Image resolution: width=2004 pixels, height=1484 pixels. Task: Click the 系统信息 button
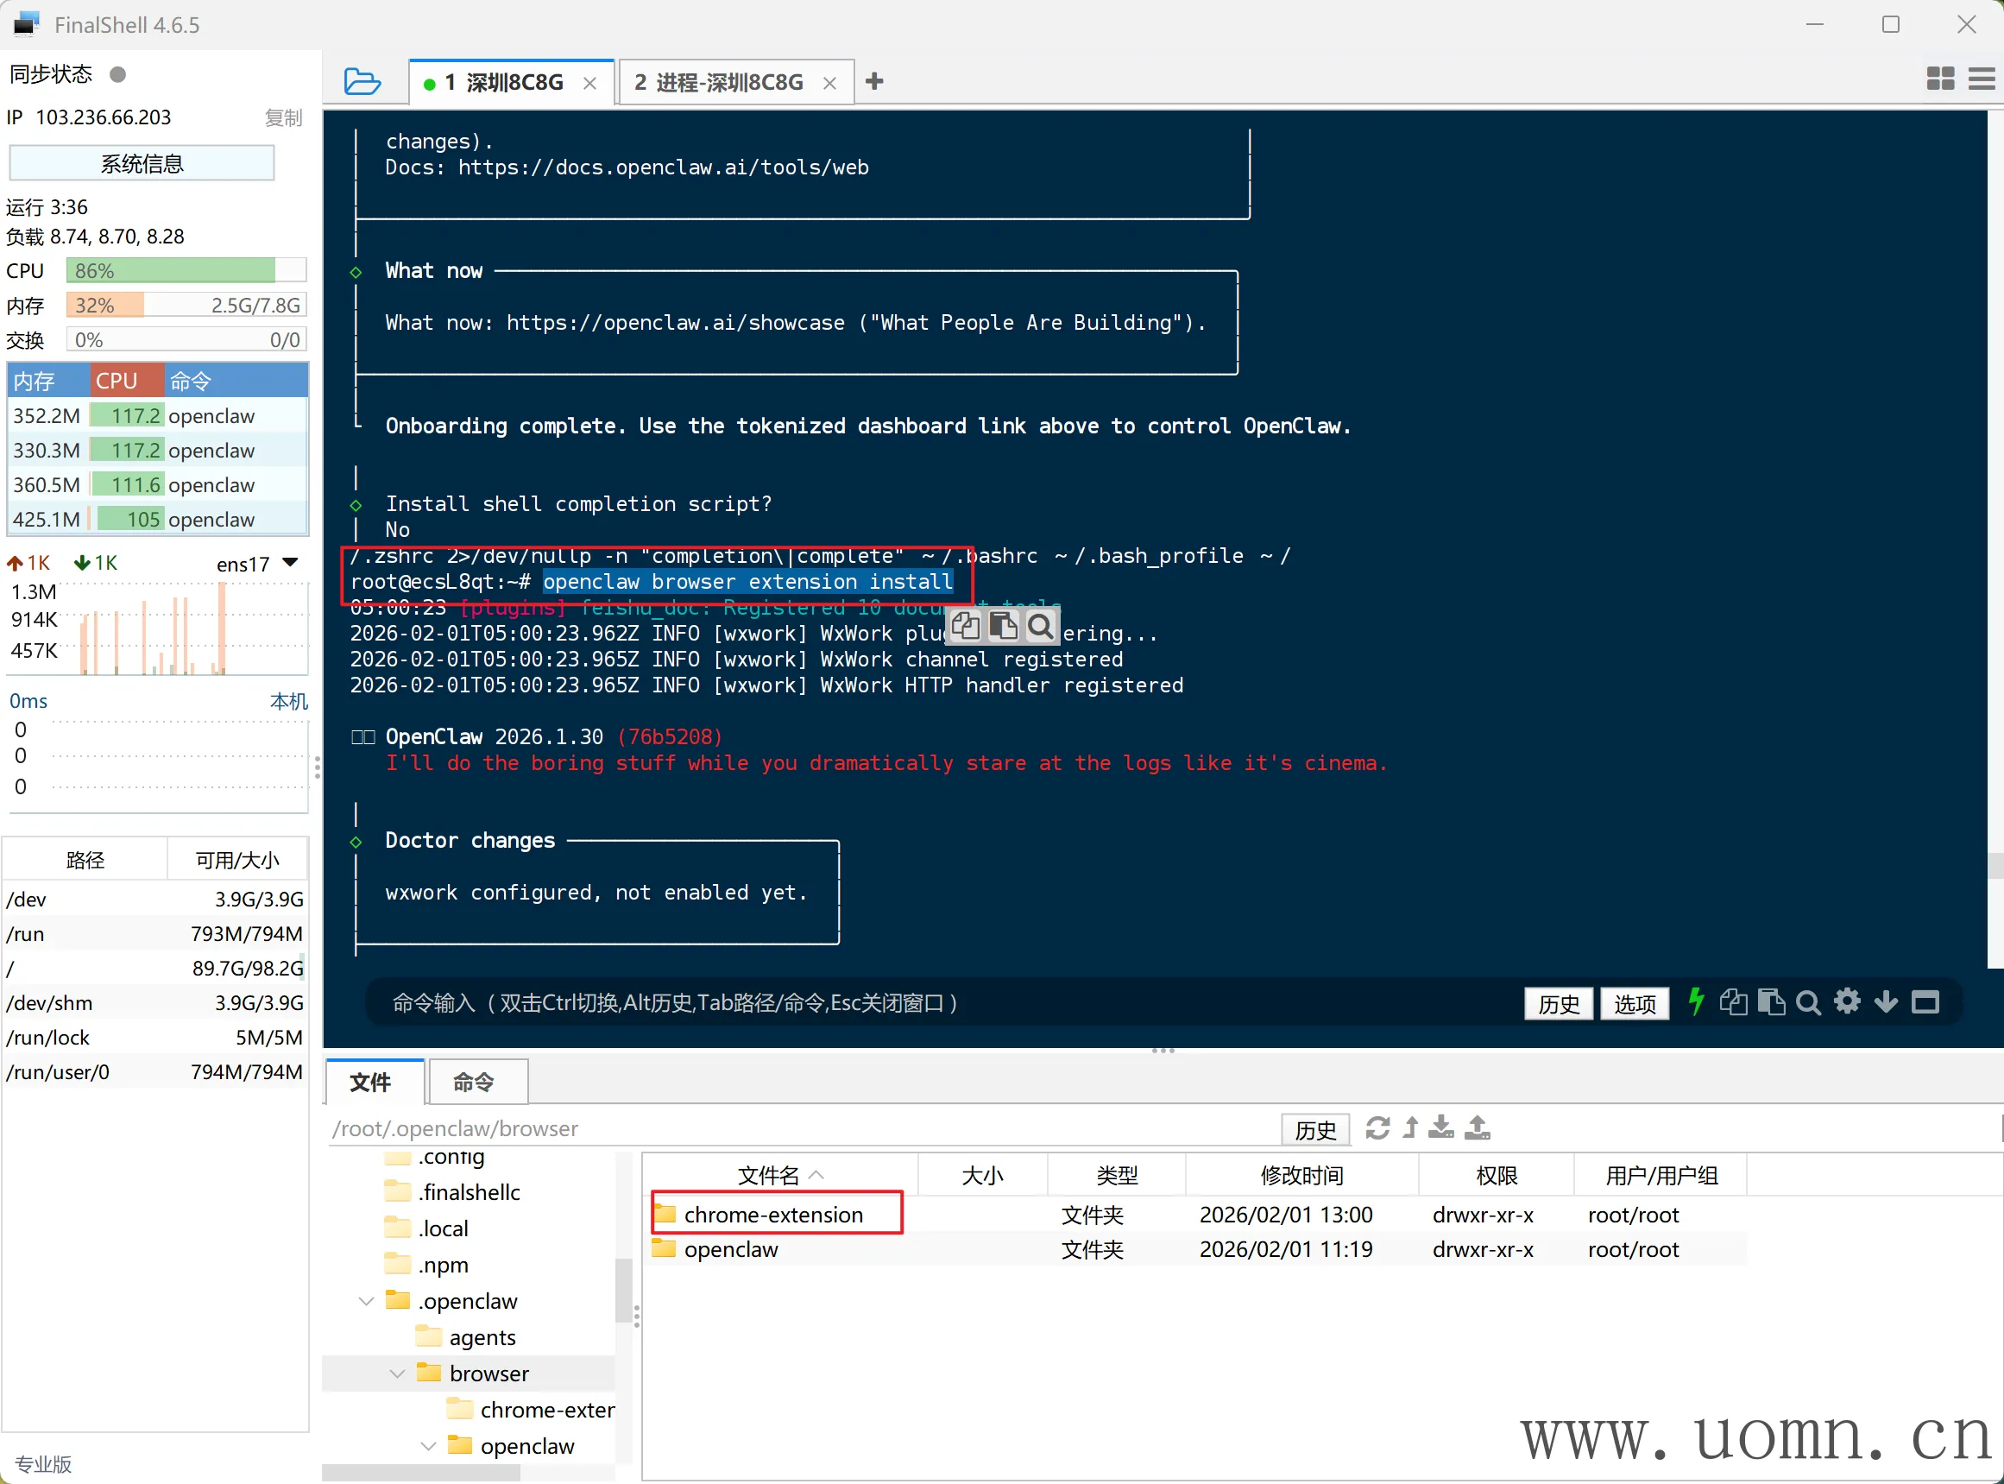tap(142, 163)
